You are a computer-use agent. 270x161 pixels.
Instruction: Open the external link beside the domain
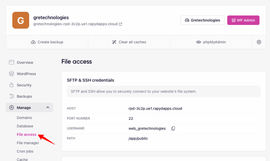pyautogui.click(x=120, y=23)
